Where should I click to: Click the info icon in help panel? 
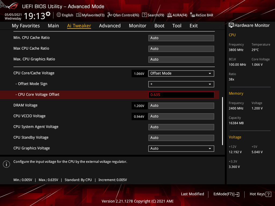[6, 164]
